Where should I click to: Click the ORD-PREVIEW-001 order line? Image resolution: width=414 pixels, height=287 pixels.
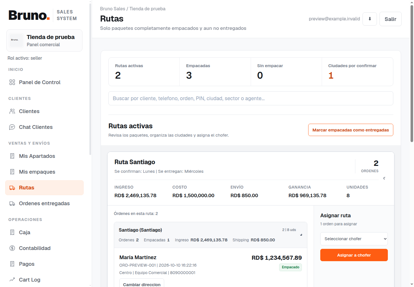click(x=158, y=265)
